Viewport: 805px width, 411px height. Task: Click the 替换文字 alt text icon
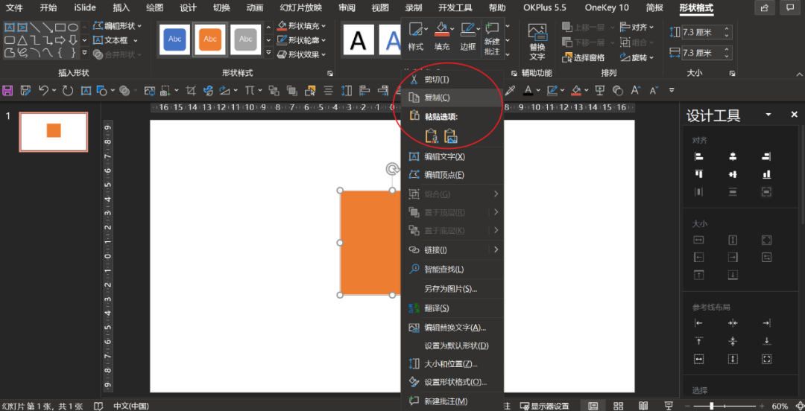coord(537,42)
